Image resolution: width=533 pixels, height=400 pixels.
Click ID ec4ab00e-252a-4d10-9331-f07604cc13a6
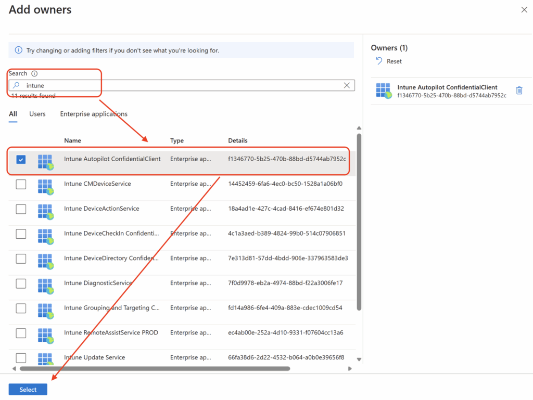pyautogui.click(x=286, y=332)
